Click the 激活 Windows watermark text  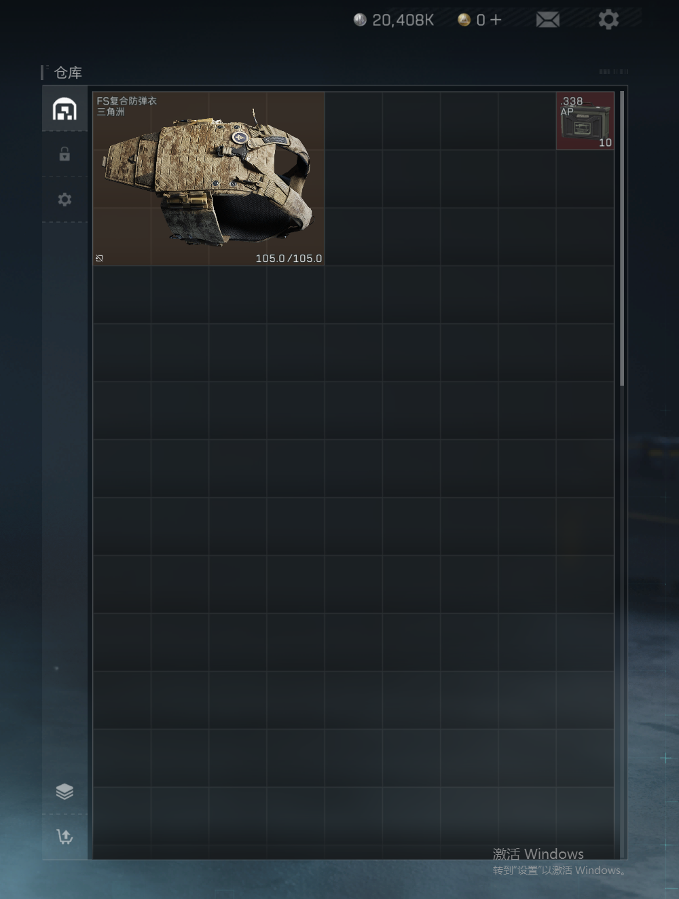coord(538,854)
